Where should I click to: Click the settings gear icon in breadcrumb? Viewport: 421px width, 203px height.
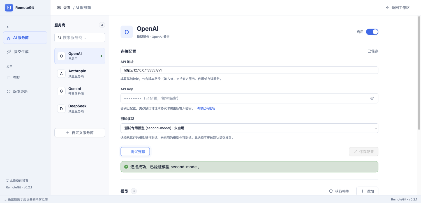point(59,8)
